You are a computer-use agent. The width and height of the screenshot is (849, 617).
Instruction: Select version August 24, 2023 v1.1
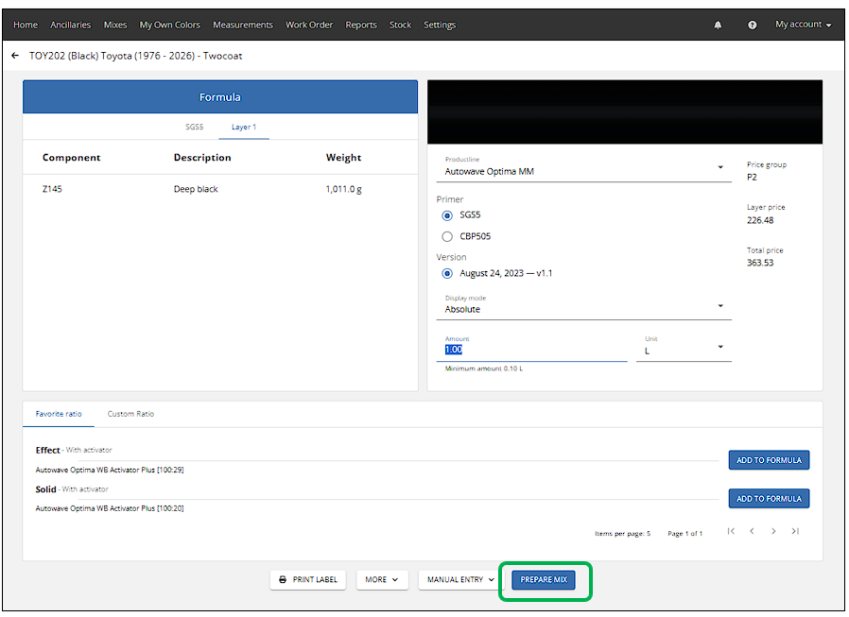click(x=447, y=273)
